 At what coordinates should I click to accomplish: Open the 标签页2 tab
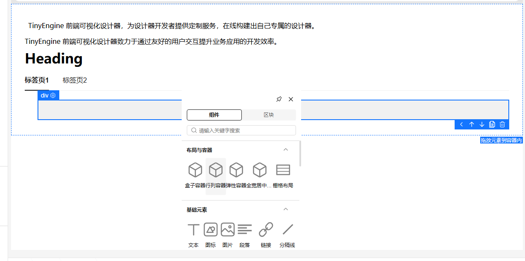pyautogui.click(x=75, y=80)
